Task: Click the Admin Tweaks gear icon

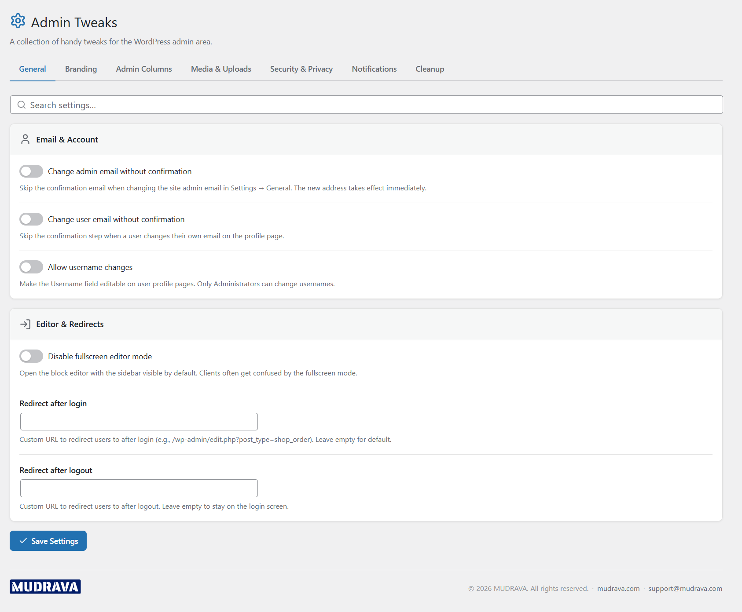Action: tap(18, 21)
